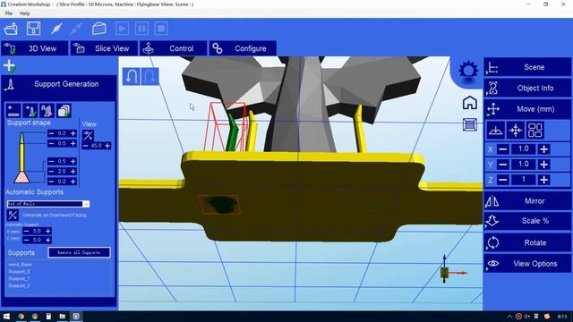Select the first entry in the Supports list

tap(20, 265)
